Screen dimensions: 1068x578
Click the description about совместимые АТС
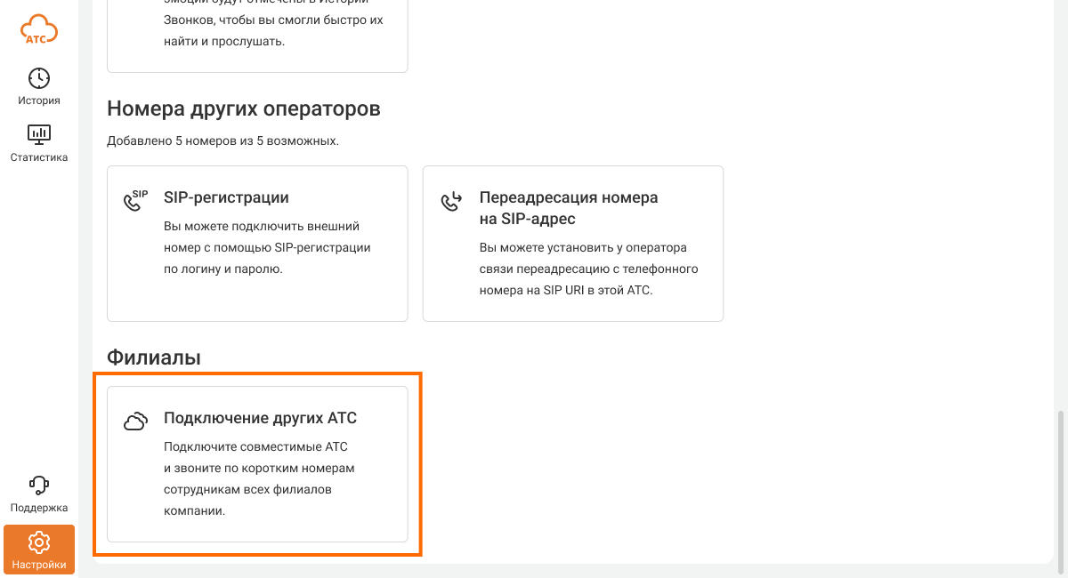tap(258, 478)
